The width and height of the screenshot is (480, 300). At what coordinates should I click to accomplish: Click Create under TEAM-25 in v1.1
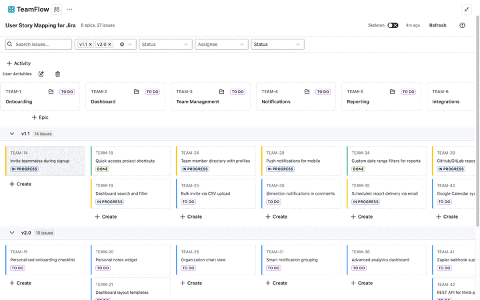(191, 217)
